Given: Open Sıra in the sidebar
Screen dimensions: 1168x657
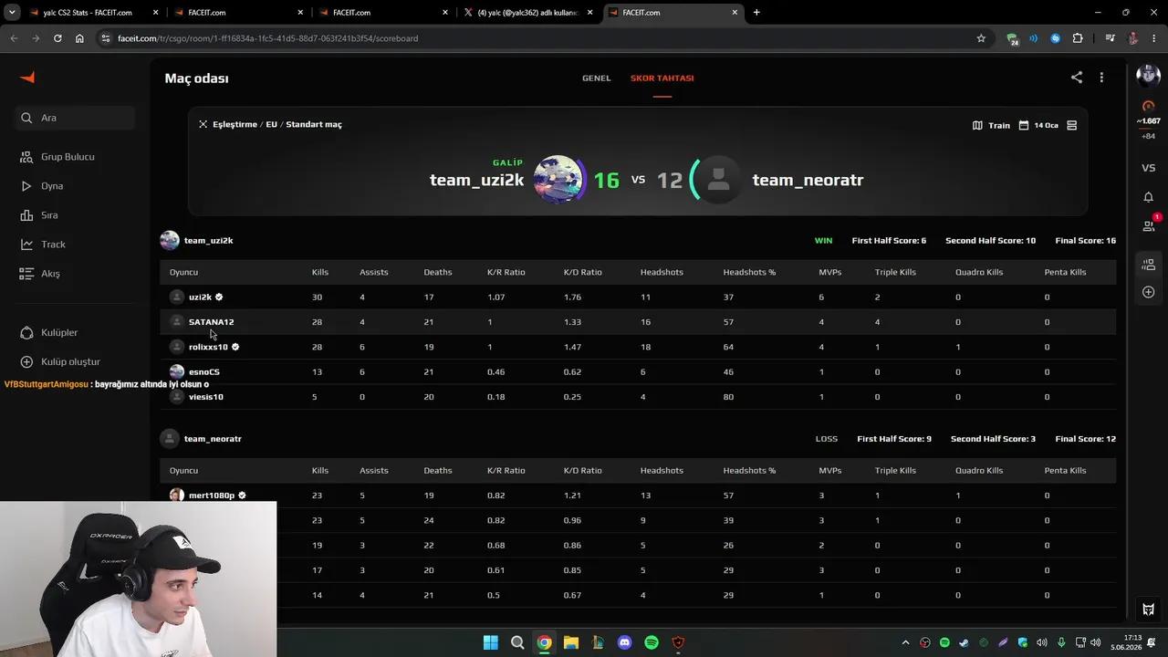Looking at the screenshot, I should pyautogui.click(x=39, y=215).
